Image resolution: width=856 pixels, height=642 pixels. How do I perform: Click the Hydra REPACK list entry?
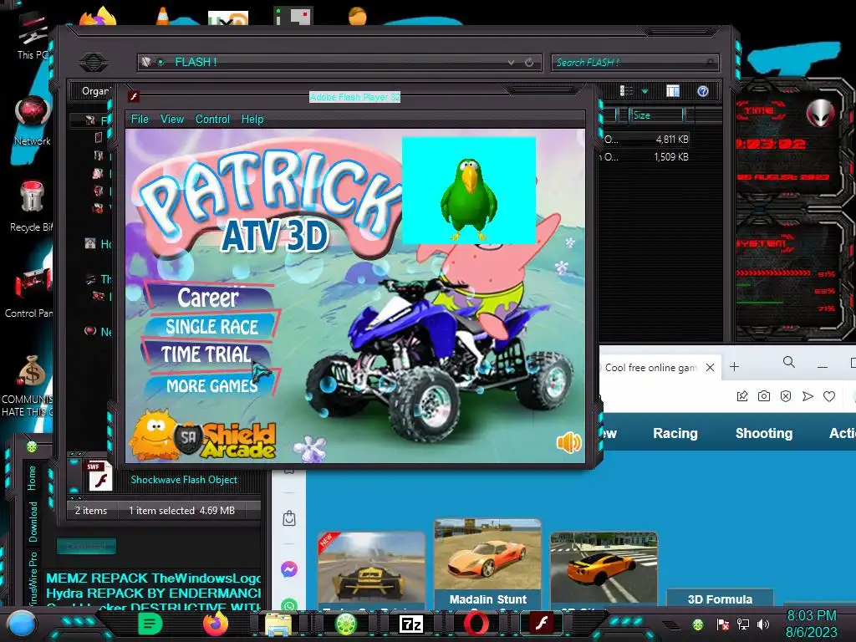click(x=154, y=593)
